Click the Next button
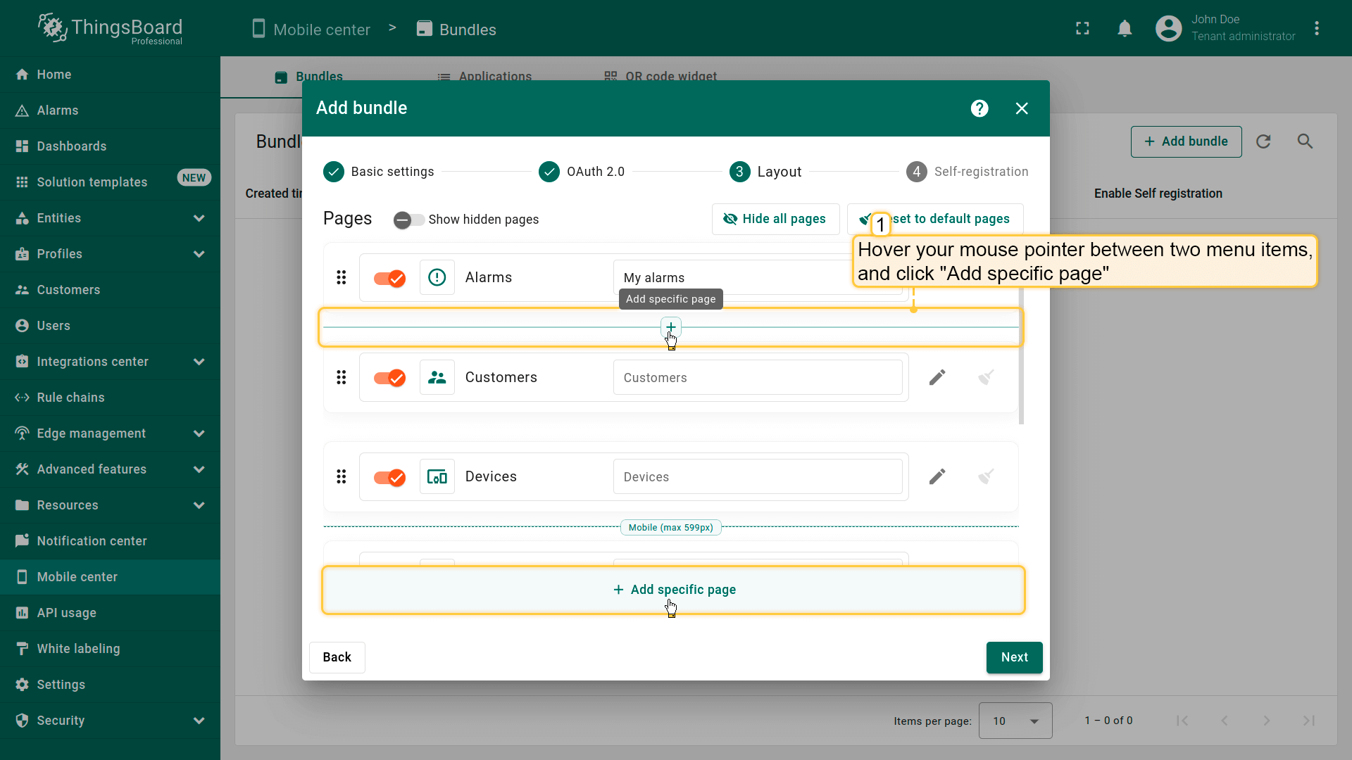This screenshot has width=1352, height=760. 1014,657
